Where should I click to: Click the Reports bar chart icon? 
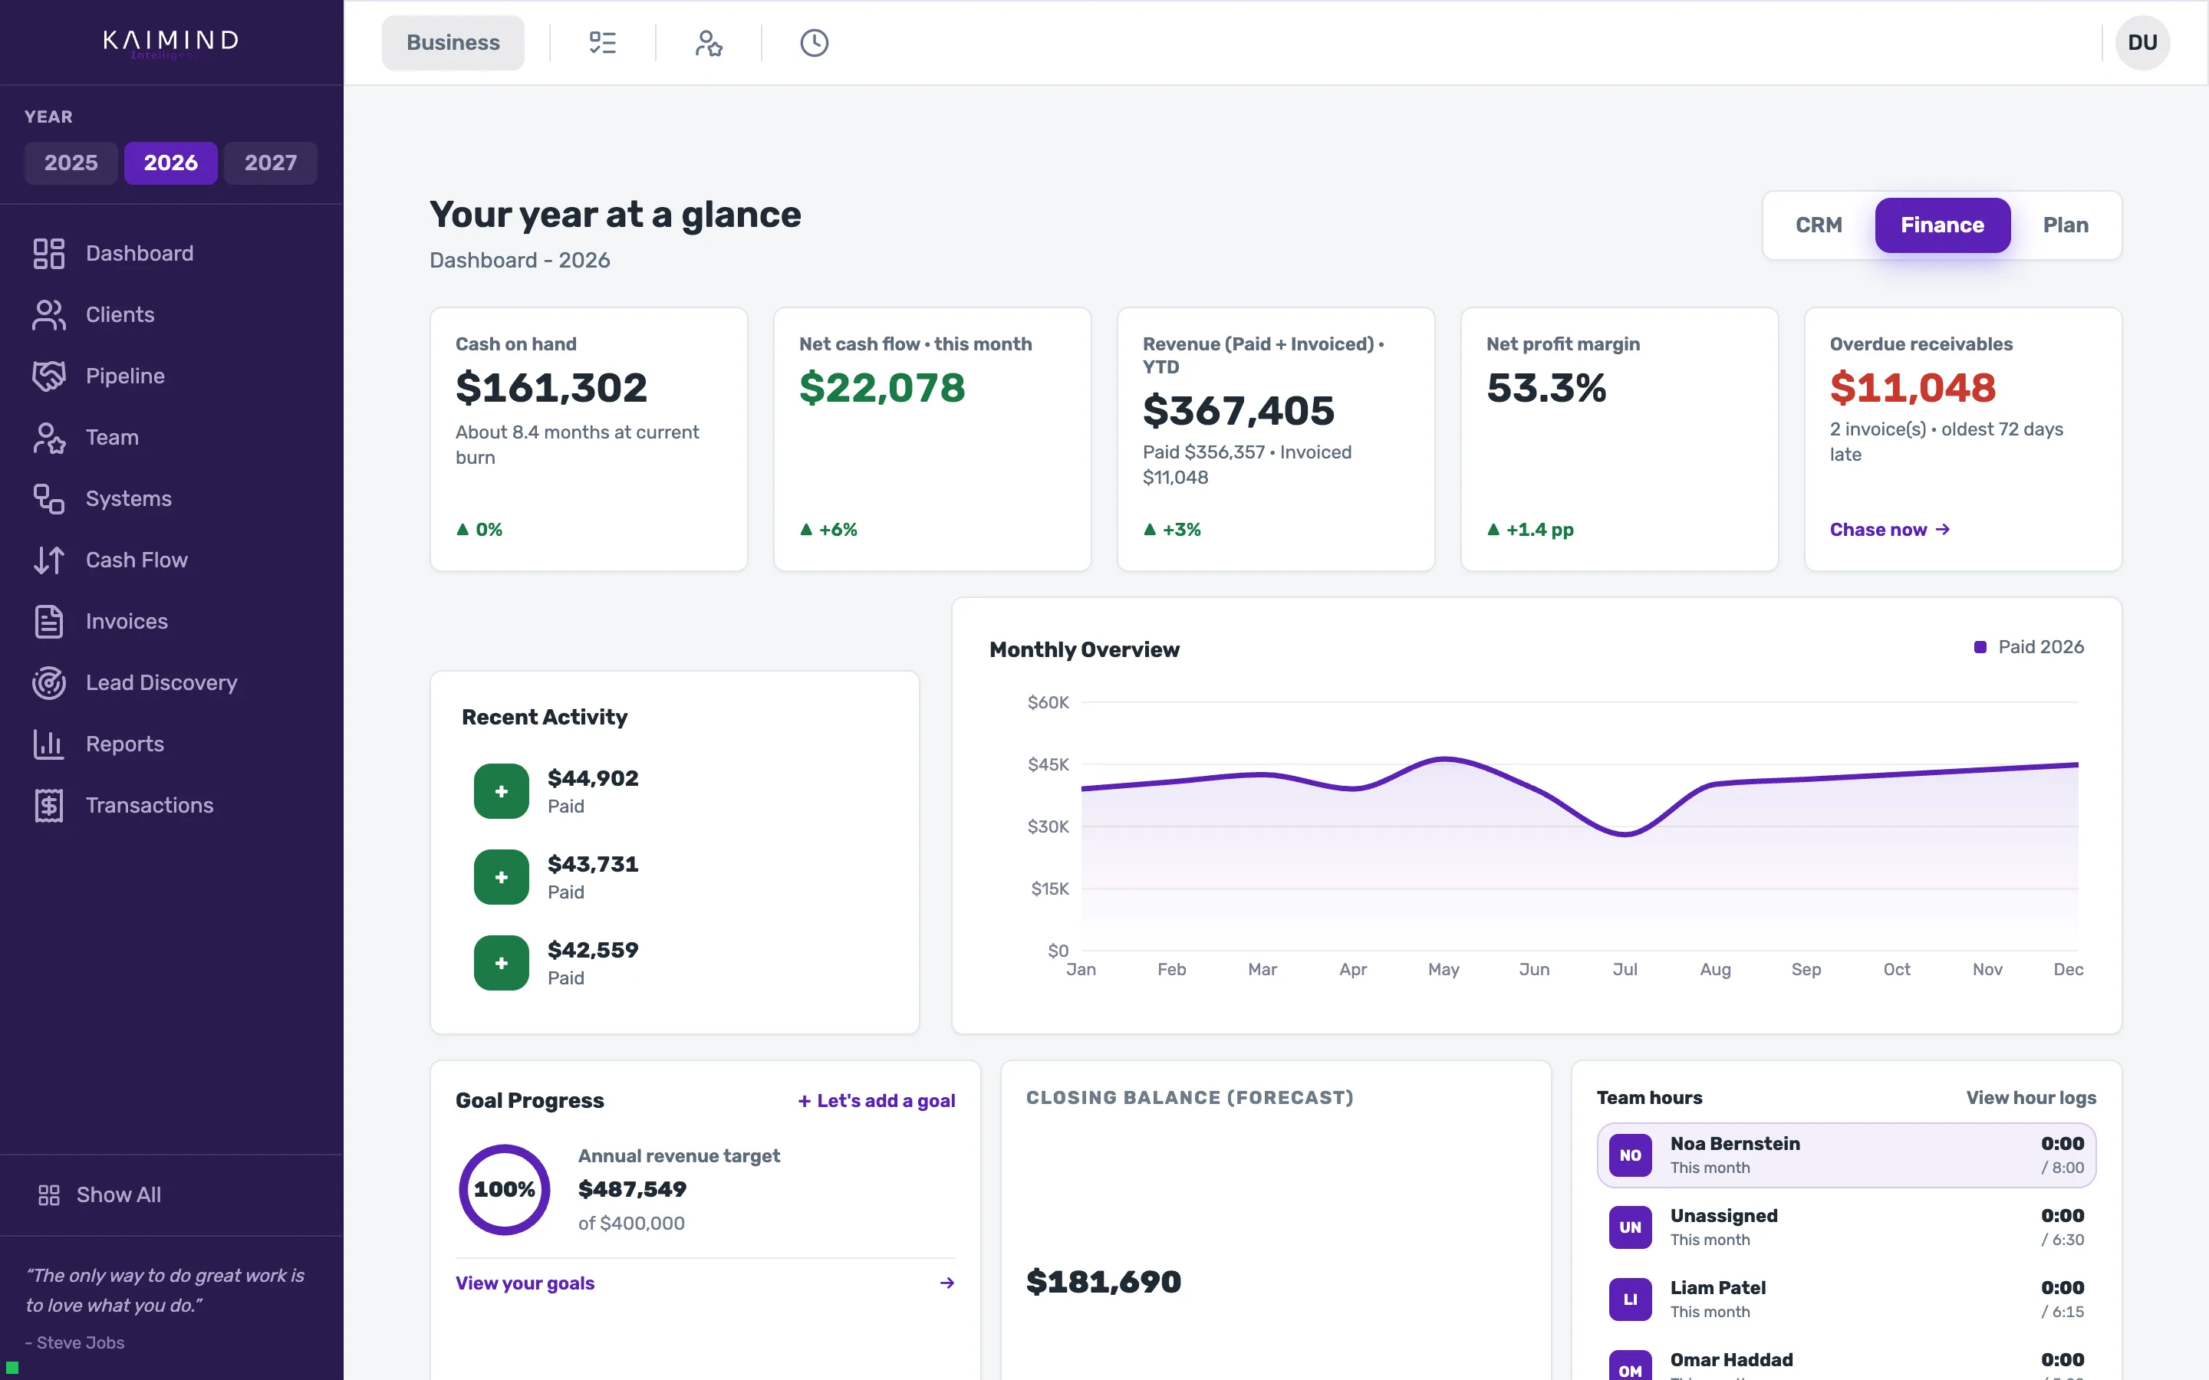coord(49,744)
